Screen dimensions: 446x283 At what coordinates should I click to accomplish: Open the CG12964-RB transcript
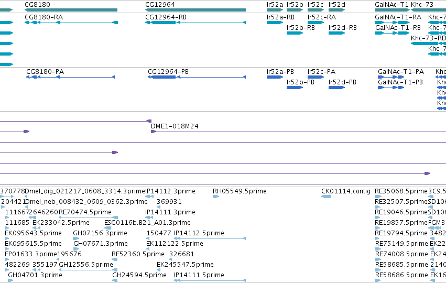pyautogui.click(x=195, y=23)
